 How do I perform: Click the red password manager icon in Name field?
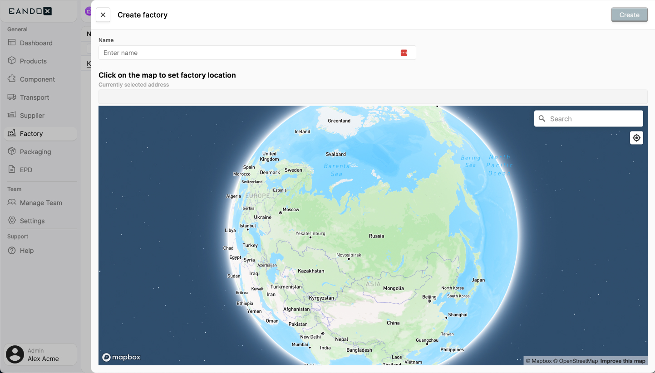(404, 53)
